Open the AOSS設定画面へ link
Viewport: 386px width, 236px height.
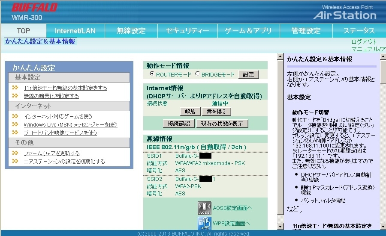click(232, 208)
